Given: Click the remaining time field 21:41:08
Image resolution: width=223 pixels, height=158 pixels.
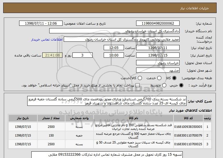Looking at the screenshot, I should [52, 55].
